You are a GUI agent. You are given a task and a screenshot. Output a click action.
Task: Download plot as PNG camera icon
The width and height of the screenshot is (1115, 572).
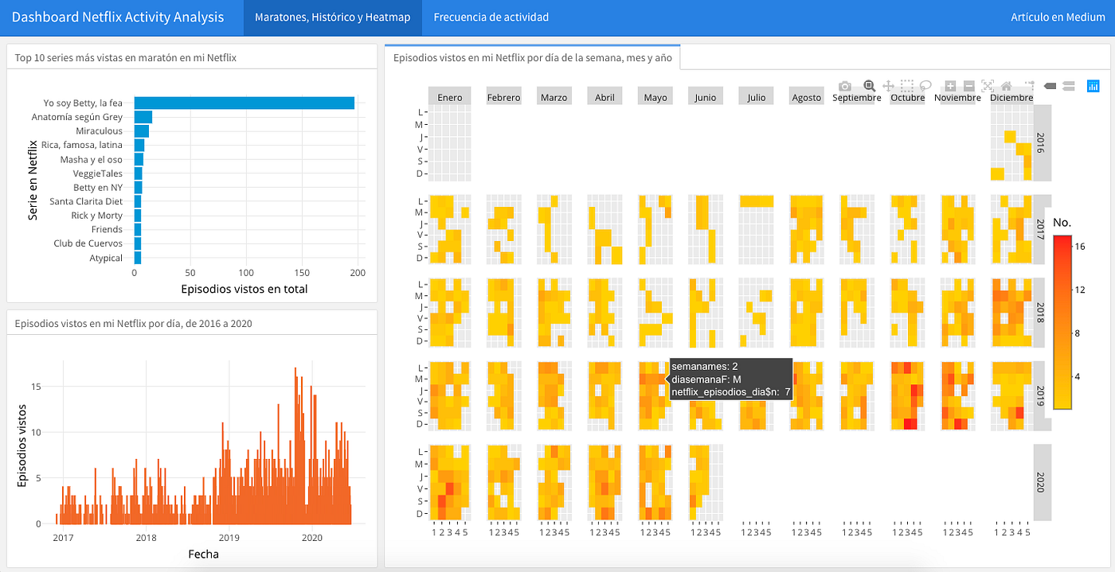pyautogui.click(x=845, y=85)
